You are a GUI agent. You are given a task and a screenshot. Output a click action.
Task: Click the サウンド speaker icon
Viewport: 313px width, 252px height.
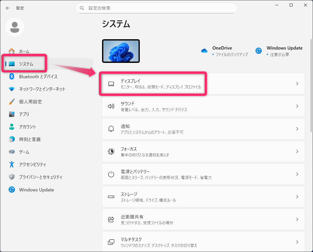(x=111, y=106)
